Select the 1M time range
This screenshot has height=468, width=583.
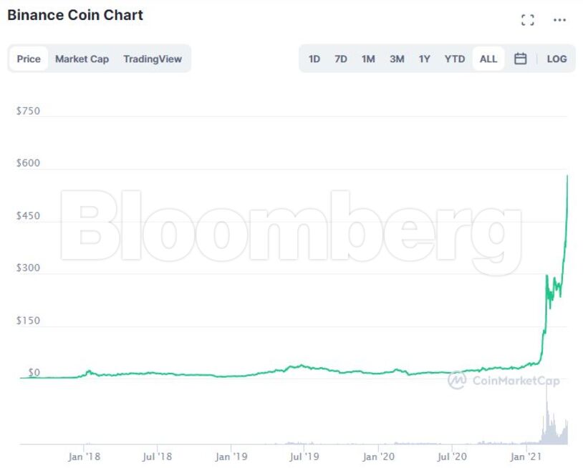pos(369,59)
